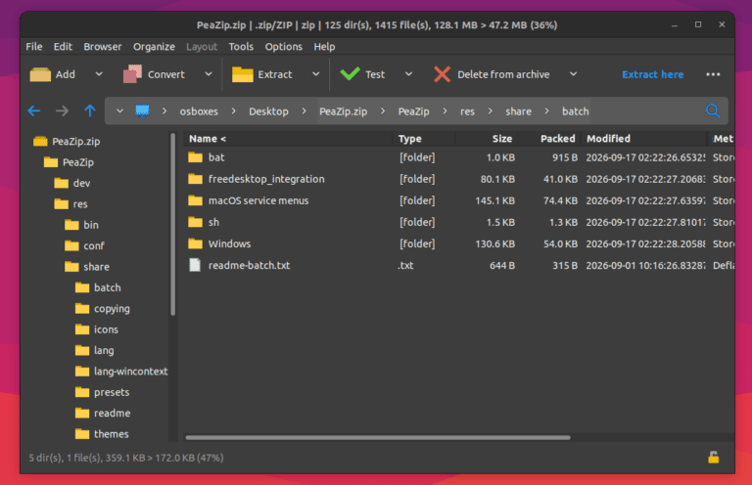
Task: Expand the chevron after osboxes in breadcrumb
Action: pos(234,111)
